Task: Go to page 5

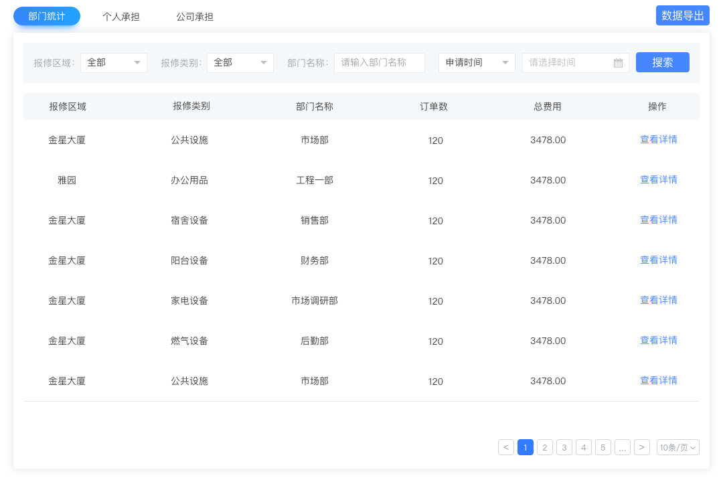Action: [x=602, y=447]
